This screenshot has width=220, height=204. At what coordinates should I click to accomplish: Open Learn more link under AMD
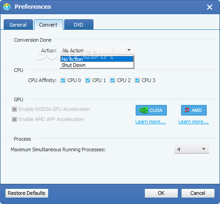pos(193,121)
